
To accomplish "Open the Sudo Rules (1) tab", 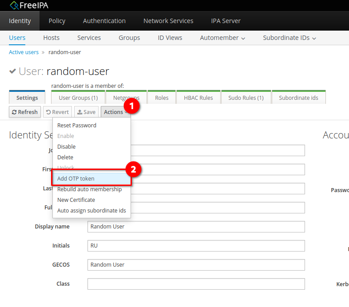I will (x=246, y=98).
